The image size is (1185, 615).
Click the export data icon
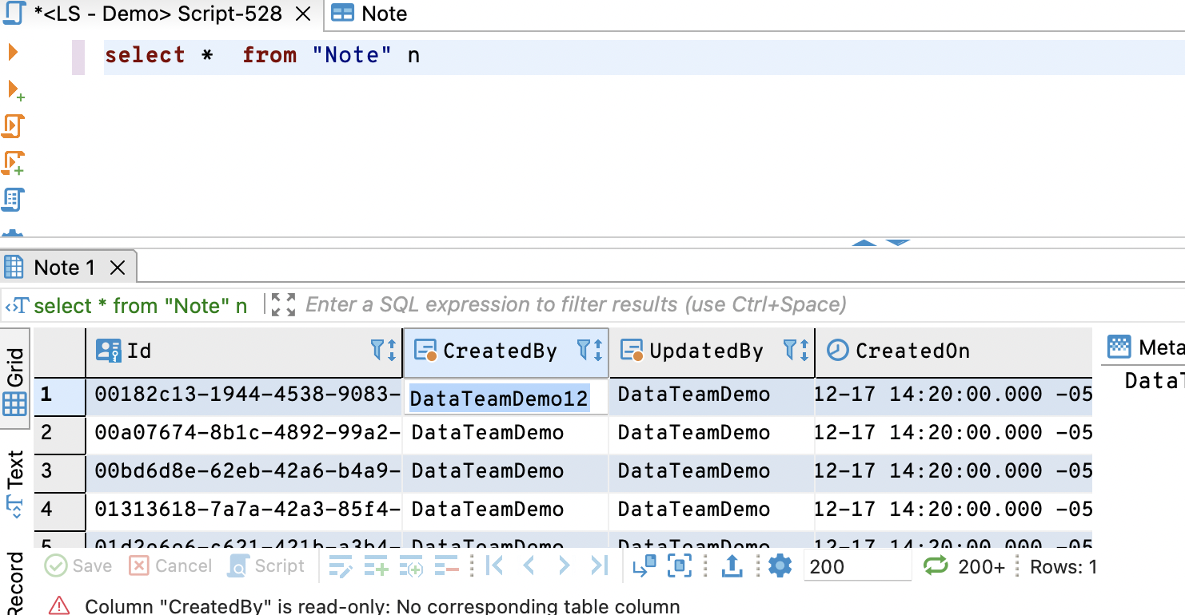coord(732,566)
